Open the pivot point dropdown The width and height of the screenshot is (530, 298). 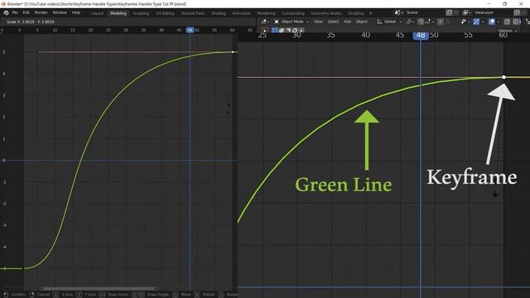click(x=410, y=22)
